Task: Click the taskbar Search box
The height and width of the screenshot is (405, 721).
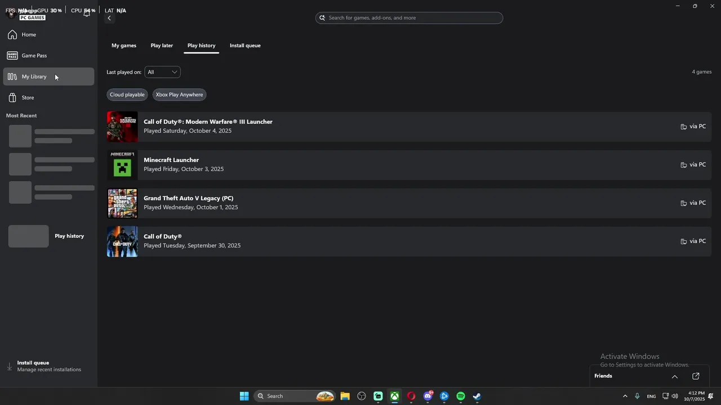Action: [x=295, y=396]
